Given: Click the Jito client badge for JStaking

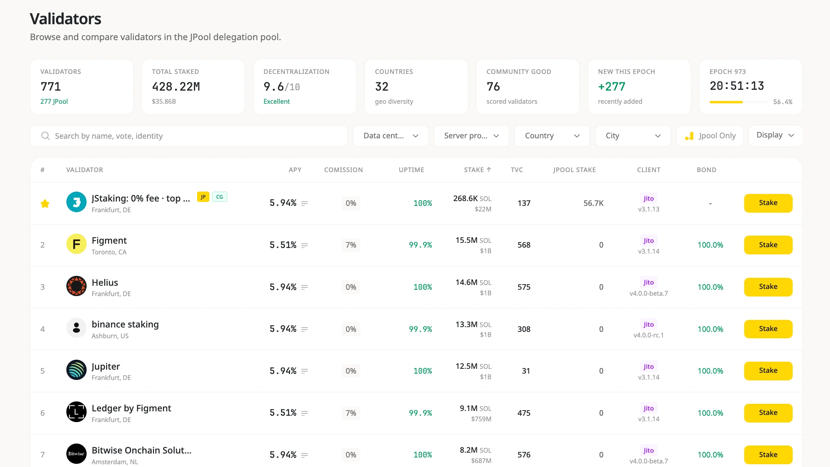Looking at the screenshot, I should tap(648, 198).
